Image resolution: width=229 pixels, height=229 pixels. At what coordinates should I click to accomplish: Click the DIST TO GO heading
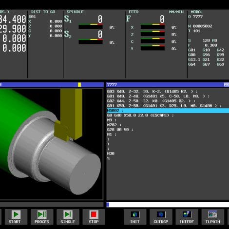click(x=43, y=12)
